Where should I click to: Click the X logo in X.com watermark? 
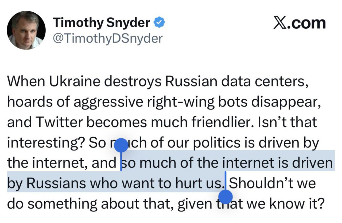(281, 23)
